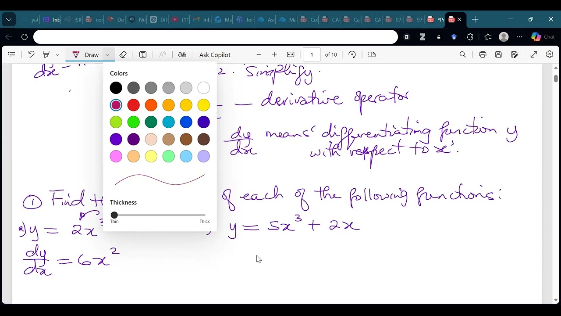Viewport: 561px width, 316px height.
Task: Open Find in PDF search
Action: point(463,54)
